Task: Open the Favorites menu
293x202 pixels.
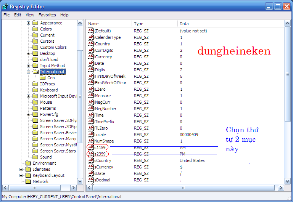Action: point(47,15)
